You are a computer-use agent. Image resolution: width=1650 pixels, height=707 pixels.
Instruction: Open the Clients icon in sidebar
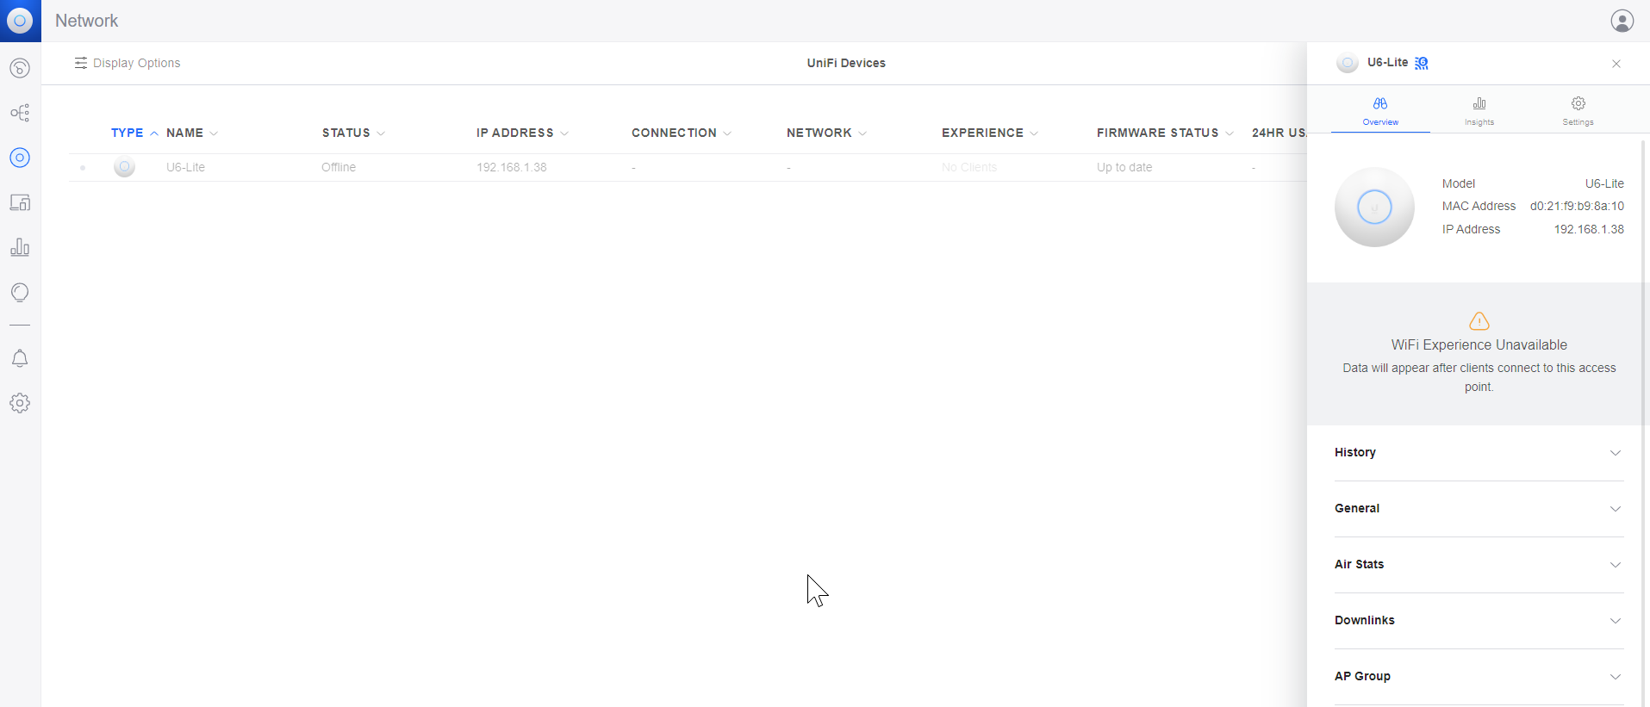tap(20, 202)
